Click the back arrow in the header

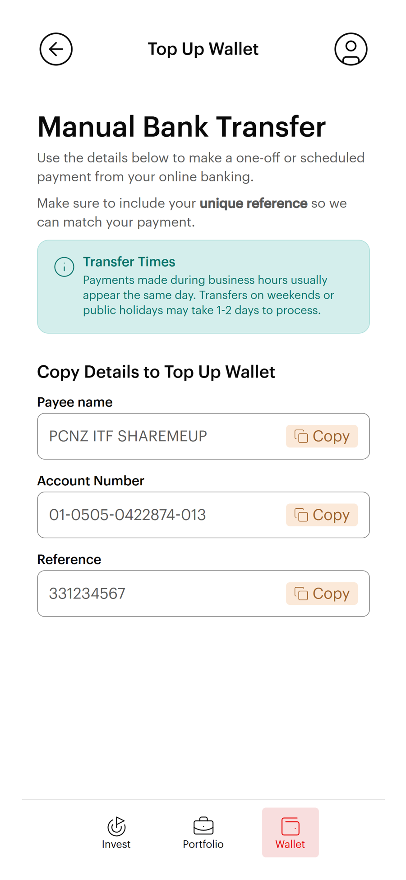point(55,49)
